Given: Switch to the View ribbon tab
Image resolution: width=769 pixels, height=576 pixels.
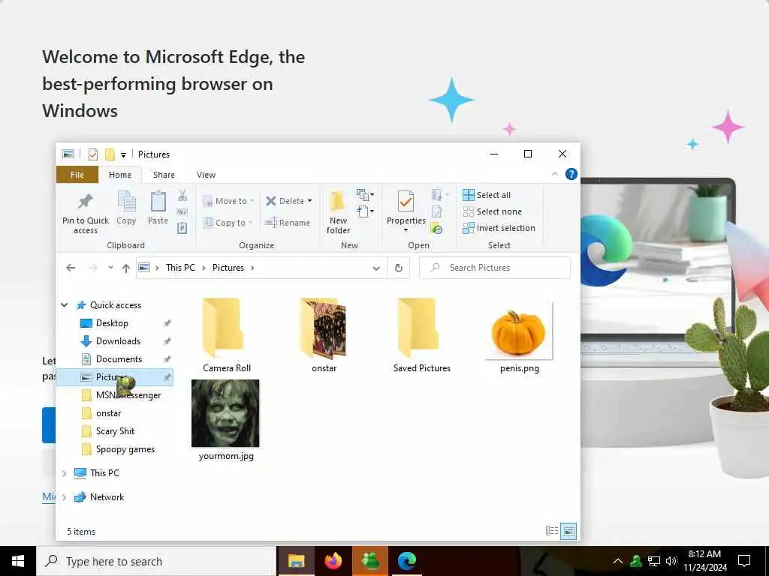Looking at the screenshot, I should click(206, 175).
